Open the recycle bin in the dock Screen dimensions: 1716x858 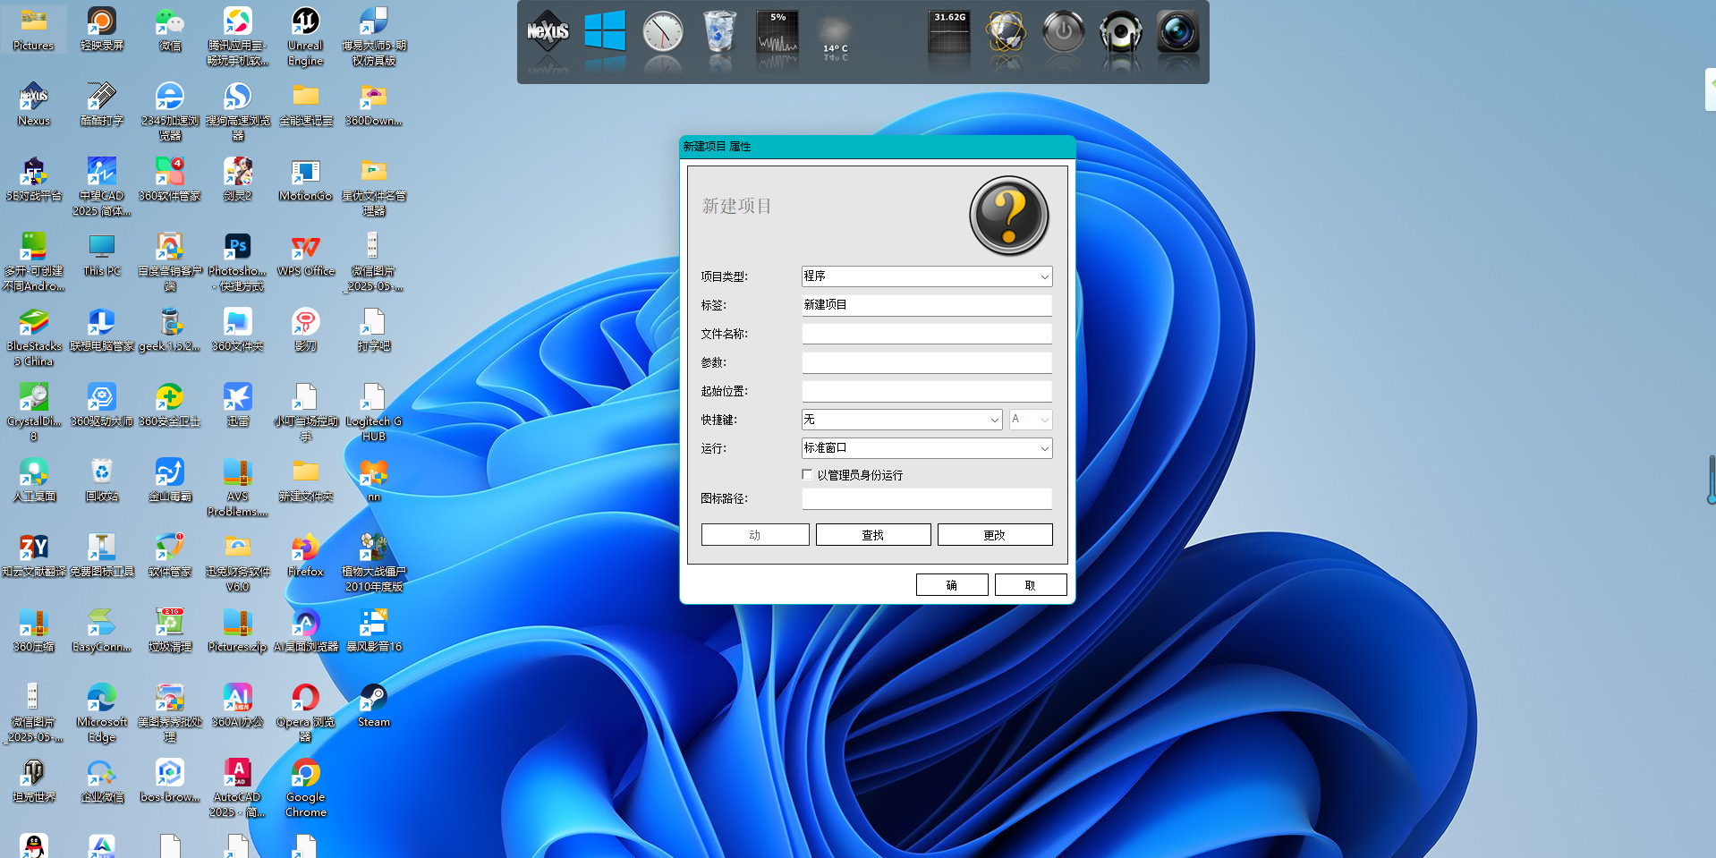719,32
